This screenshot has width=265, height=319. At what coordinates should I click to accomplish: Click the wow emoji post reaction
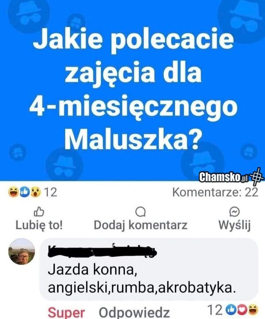tap(36, 192)
